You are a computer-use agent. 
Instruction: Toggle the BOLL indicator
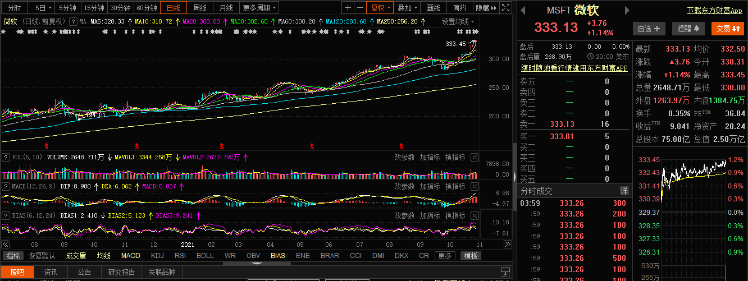tap(205, 256)
